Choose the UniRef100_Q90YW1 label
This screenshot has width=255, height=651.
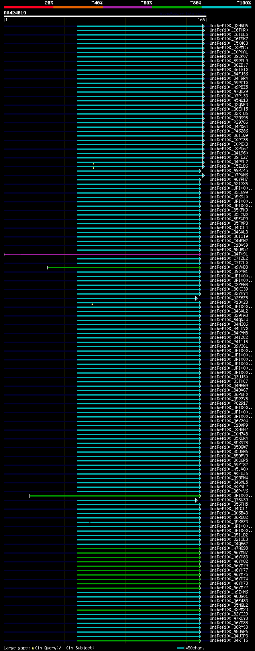tap(229, 272)
